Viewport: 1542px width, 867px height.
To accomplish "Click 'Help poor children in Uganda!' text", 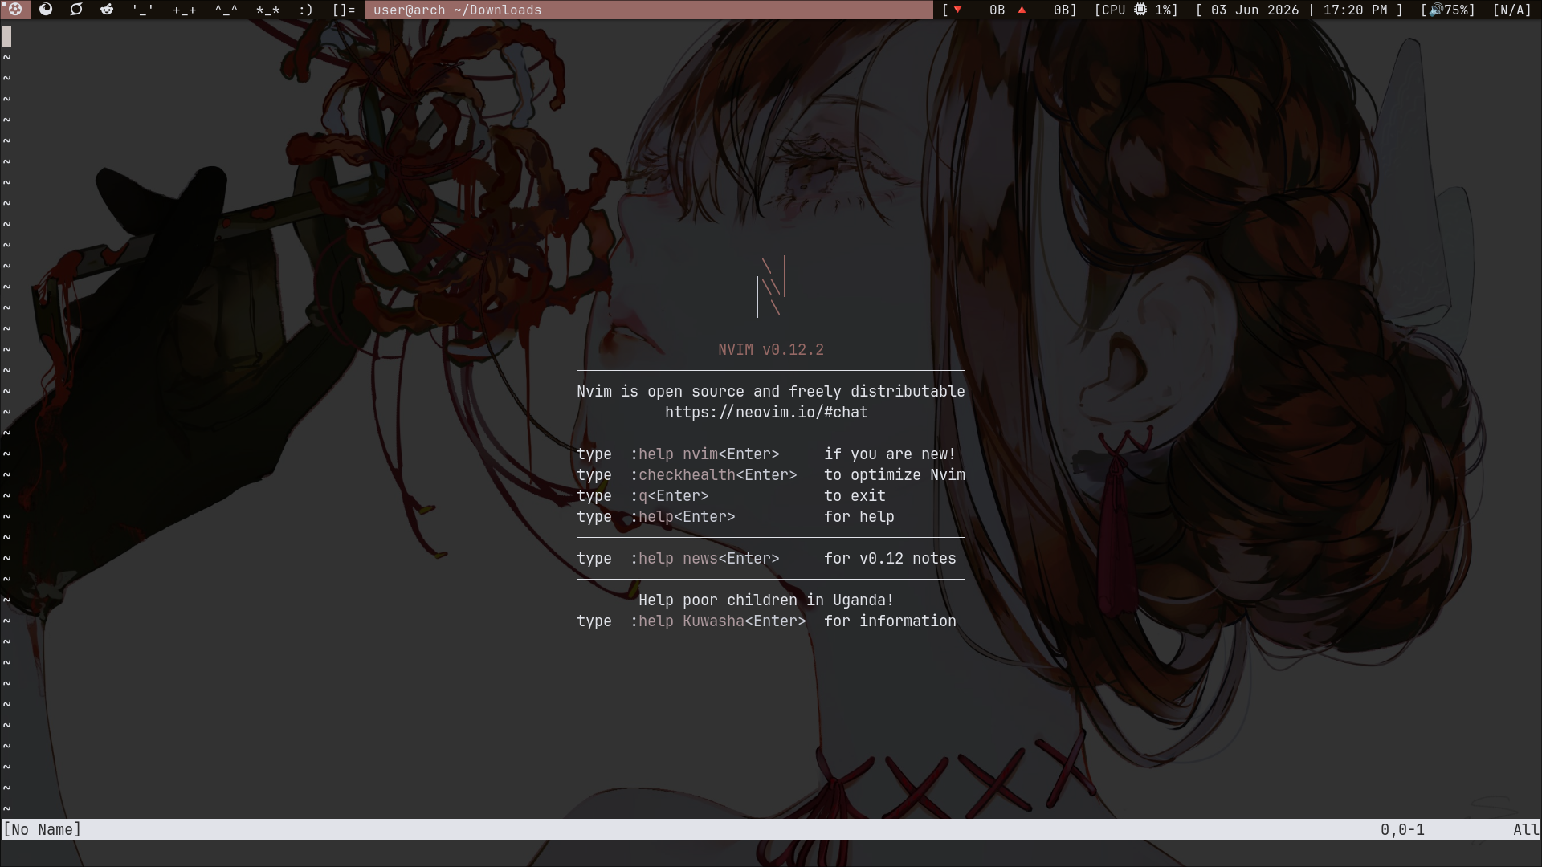I will coord(766,600).
